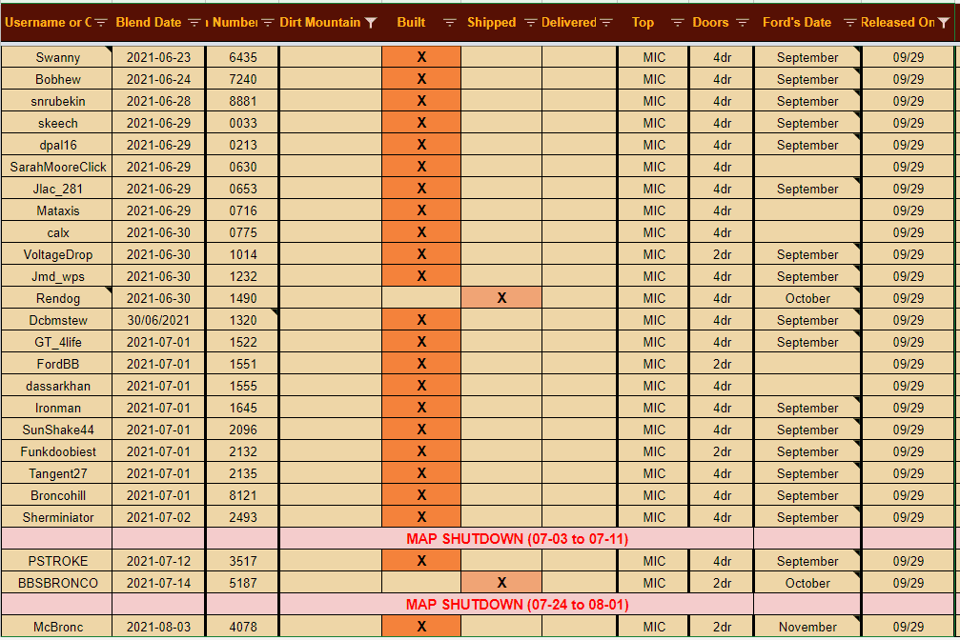Image resolution: width=960 pixels, height=640 pixels.
Task: Click the Built X mark in McBronc row
Action: pyautogui.click(x=421, y=627)
